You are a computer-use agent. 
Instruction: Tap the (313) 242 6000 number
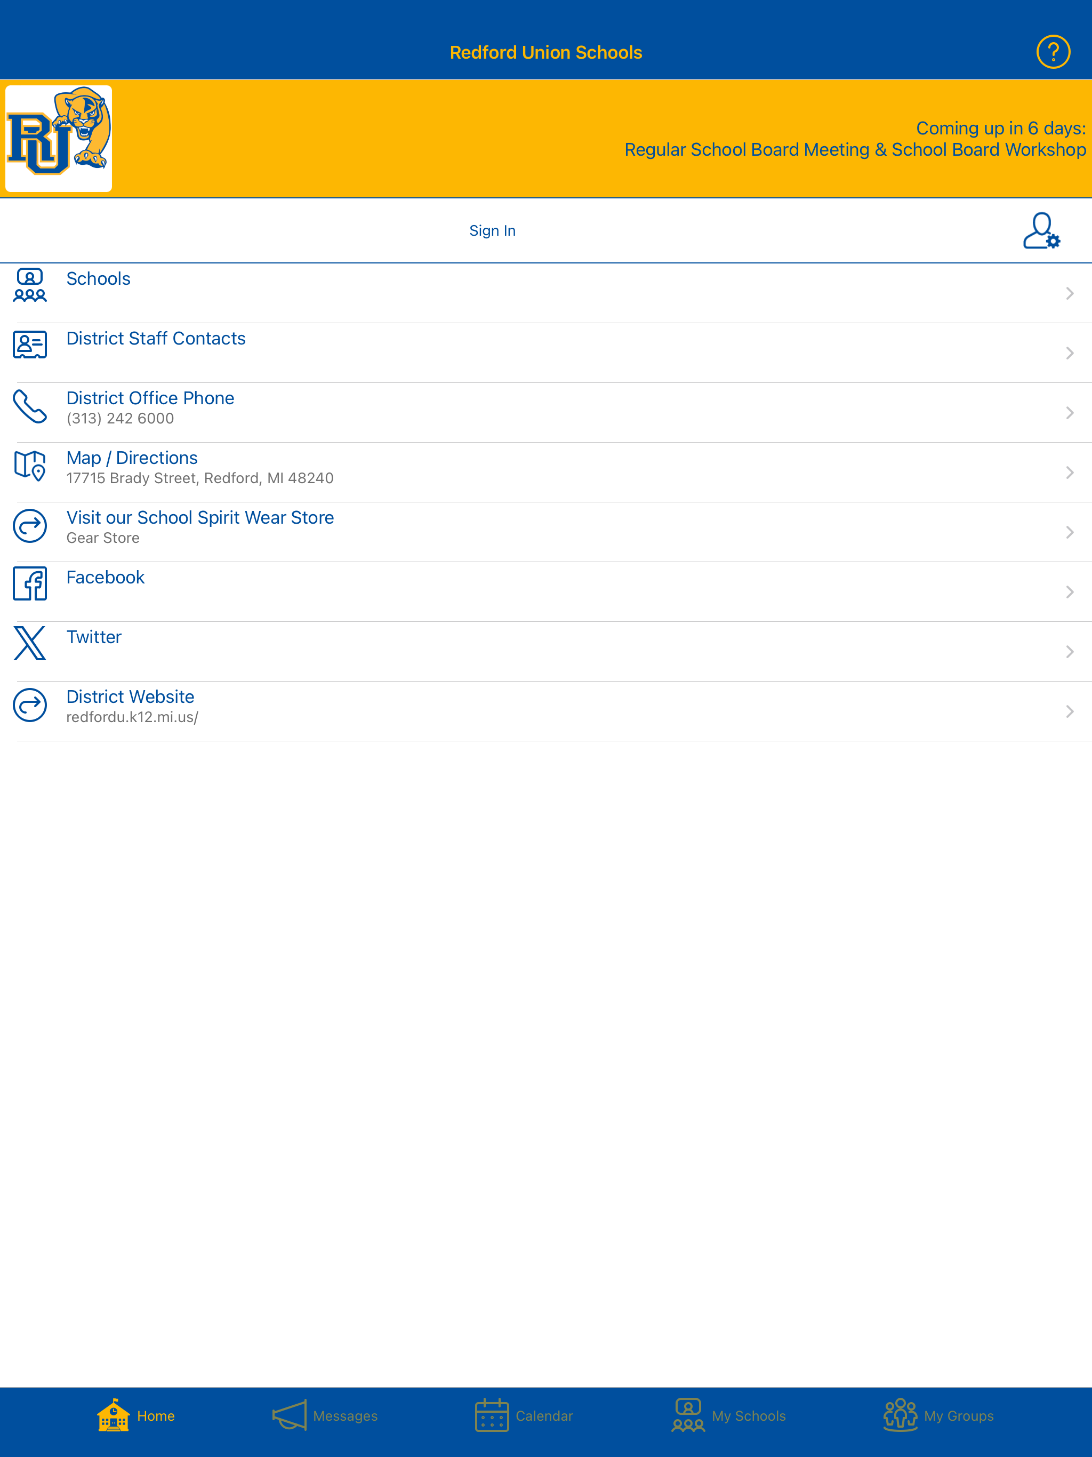(x=120, y=418)
